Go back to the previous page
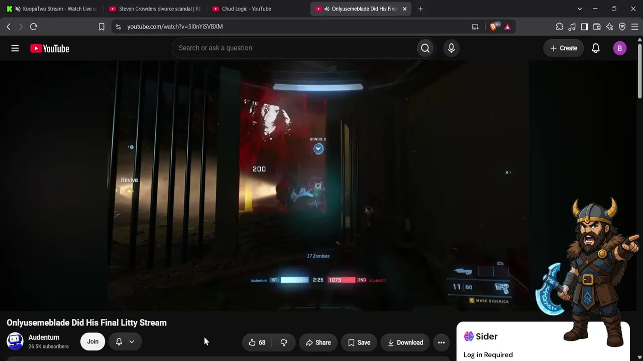The height and width of the screenshot is (361, 643). (9, 27)
